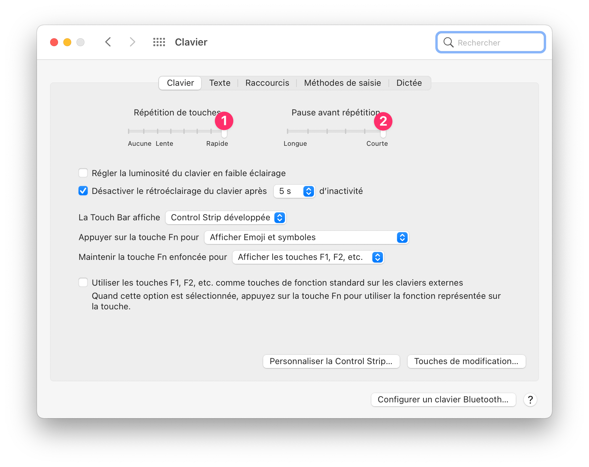Viewport: 589px width, 467px height.
Task: Enable Régler la luminosité du clavier checkbox
Action: tap(83, 173)
